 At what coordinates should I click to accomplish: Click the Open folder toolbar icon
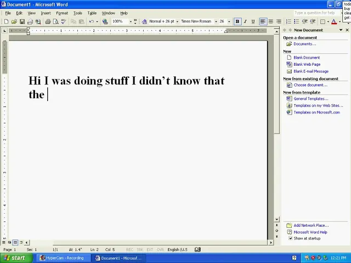pyautogui.click(x=14, y=21)
